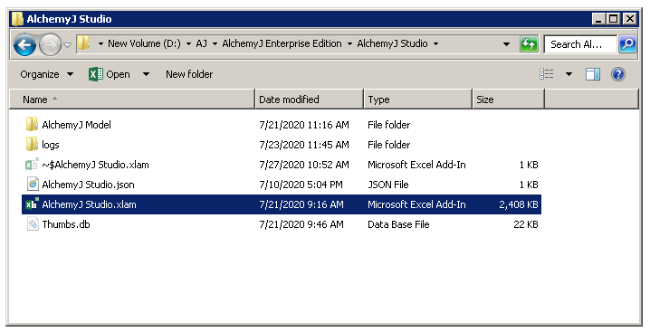Viewport: 650px width, 332px height.
Task: Click the 7/21/2020 9:16 AM date cell
Action: point(301,204)
